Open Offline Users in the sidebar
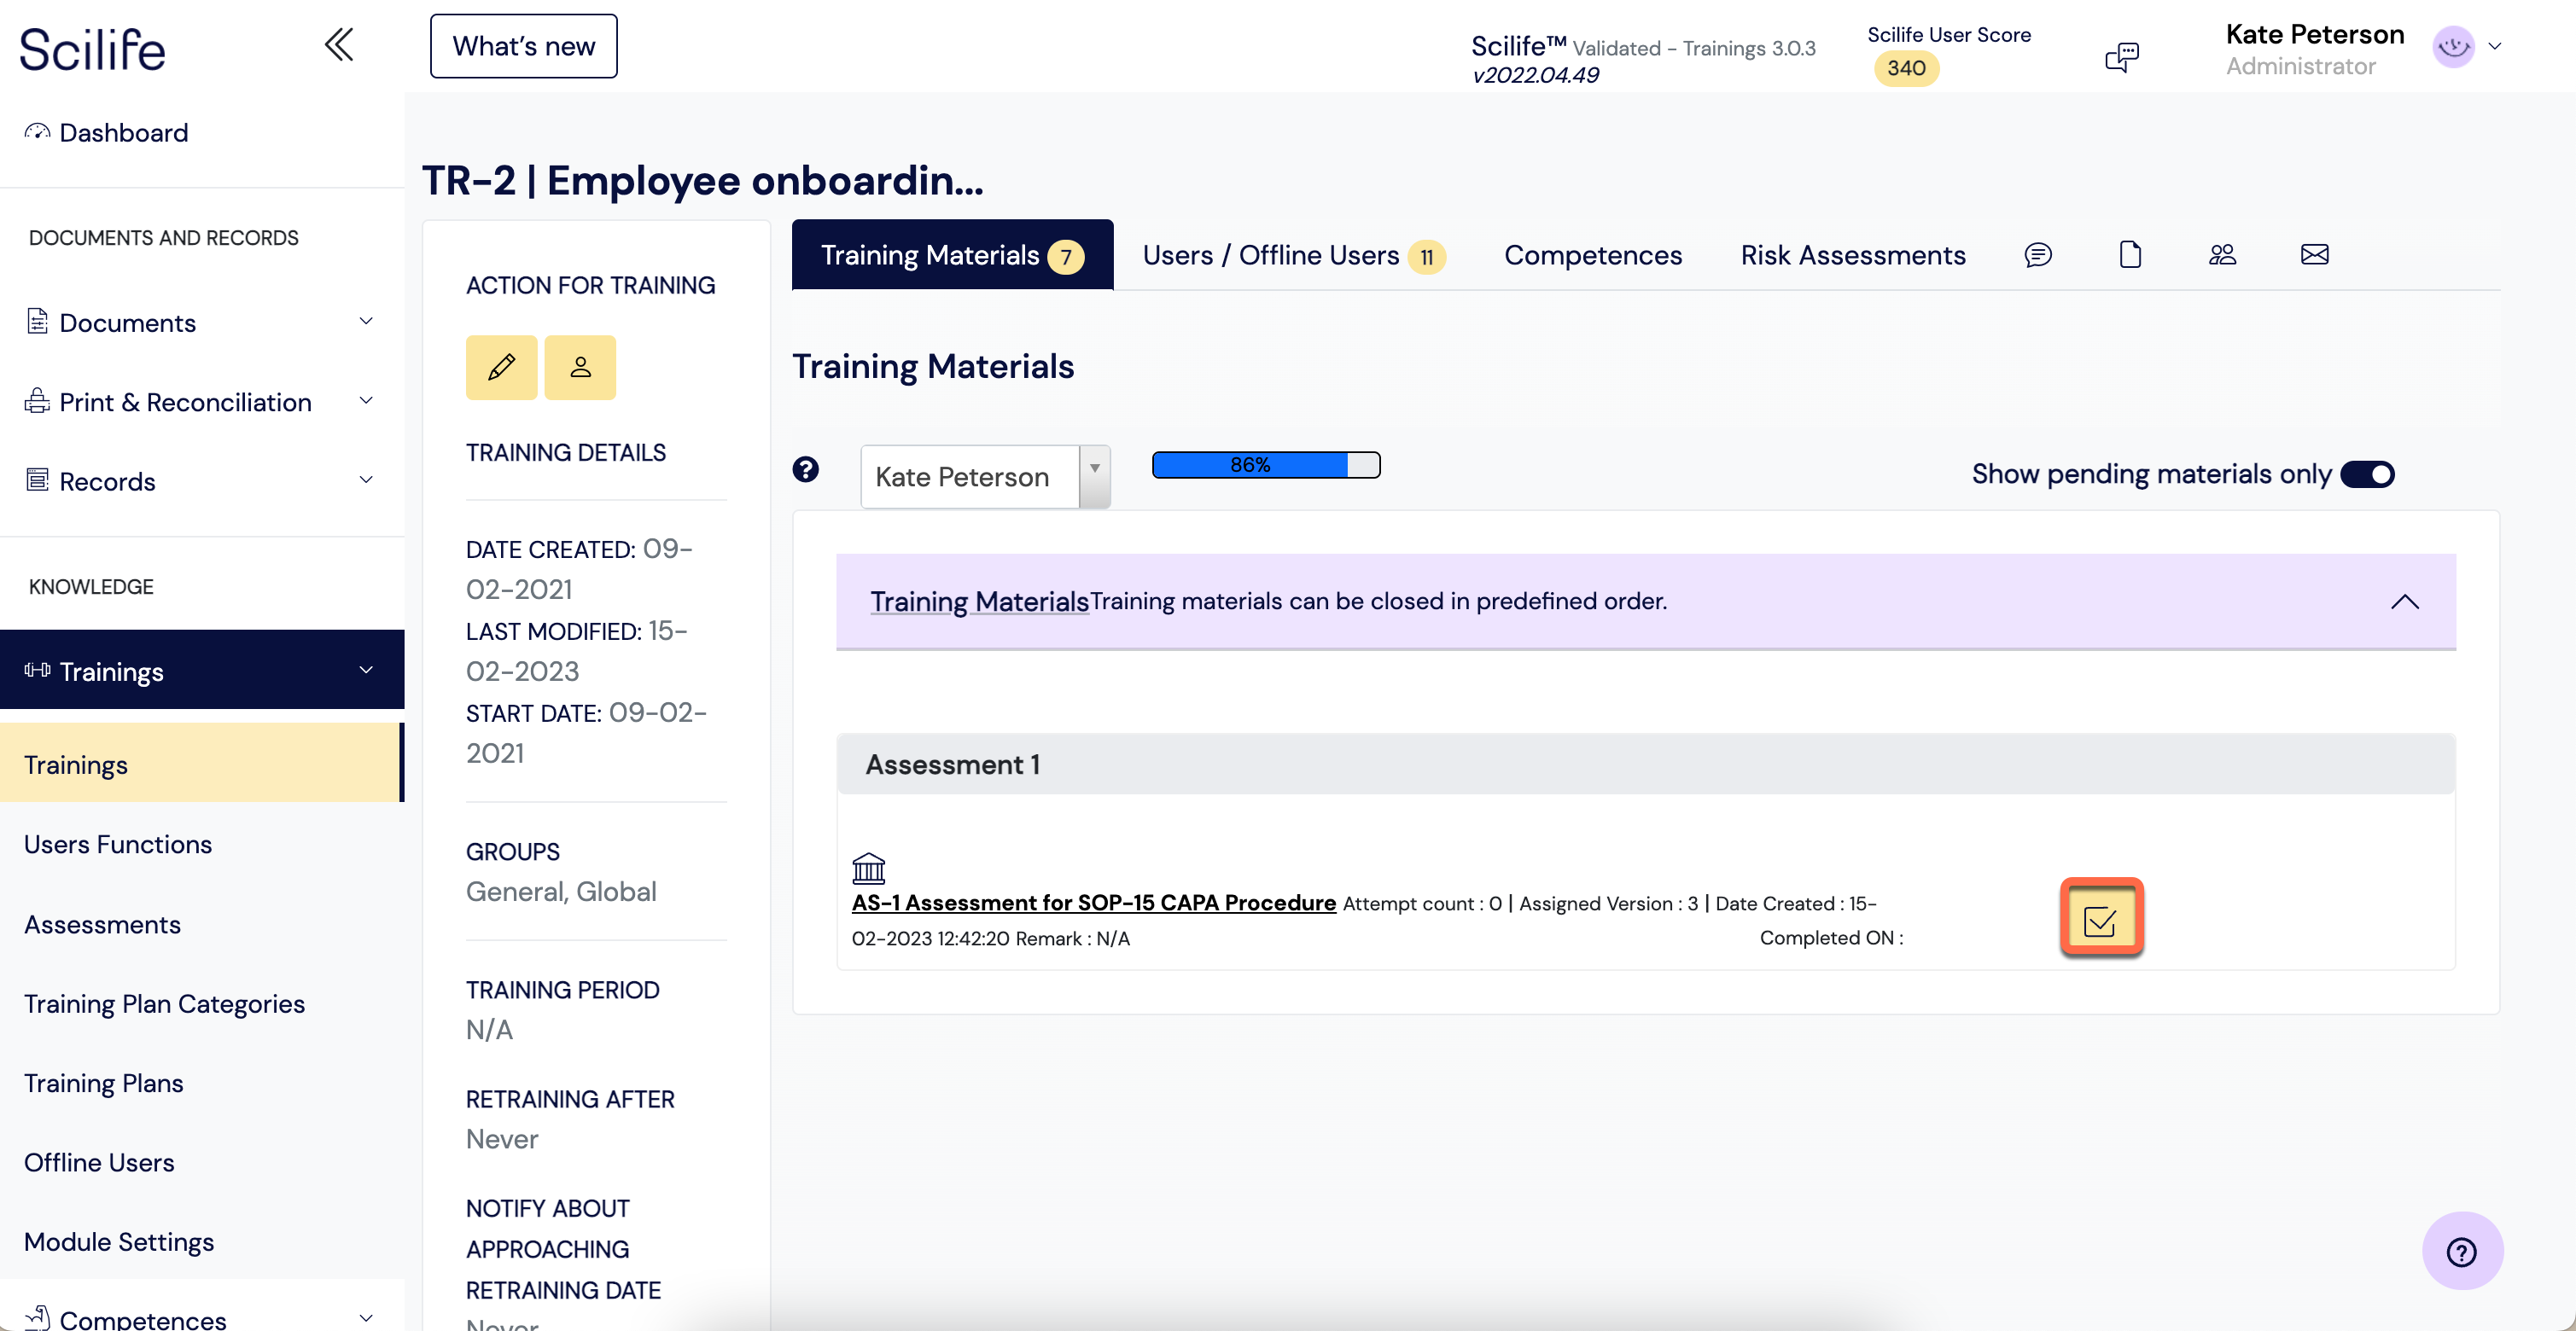The height and width of the screenshot is (1331, 2576). click(x=99, y=1162)
